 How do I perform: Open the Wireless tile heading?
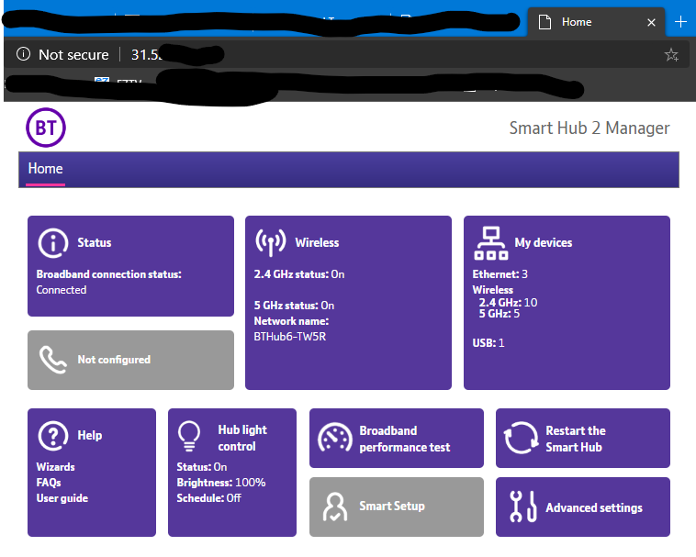317,242
